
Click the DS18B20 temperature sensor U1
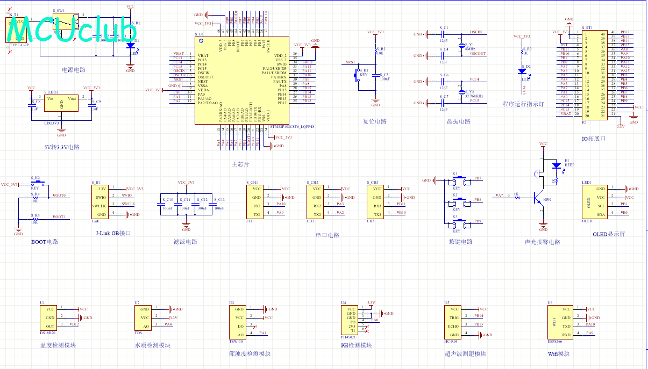click(x=49, y=317)
